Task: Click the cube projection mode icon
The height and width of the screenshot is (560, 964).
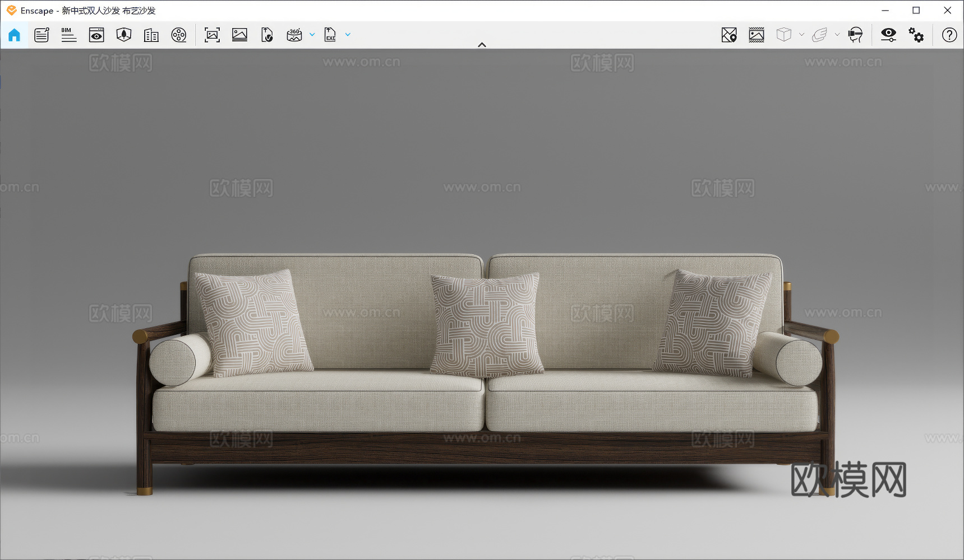Action: coord(784,35)
